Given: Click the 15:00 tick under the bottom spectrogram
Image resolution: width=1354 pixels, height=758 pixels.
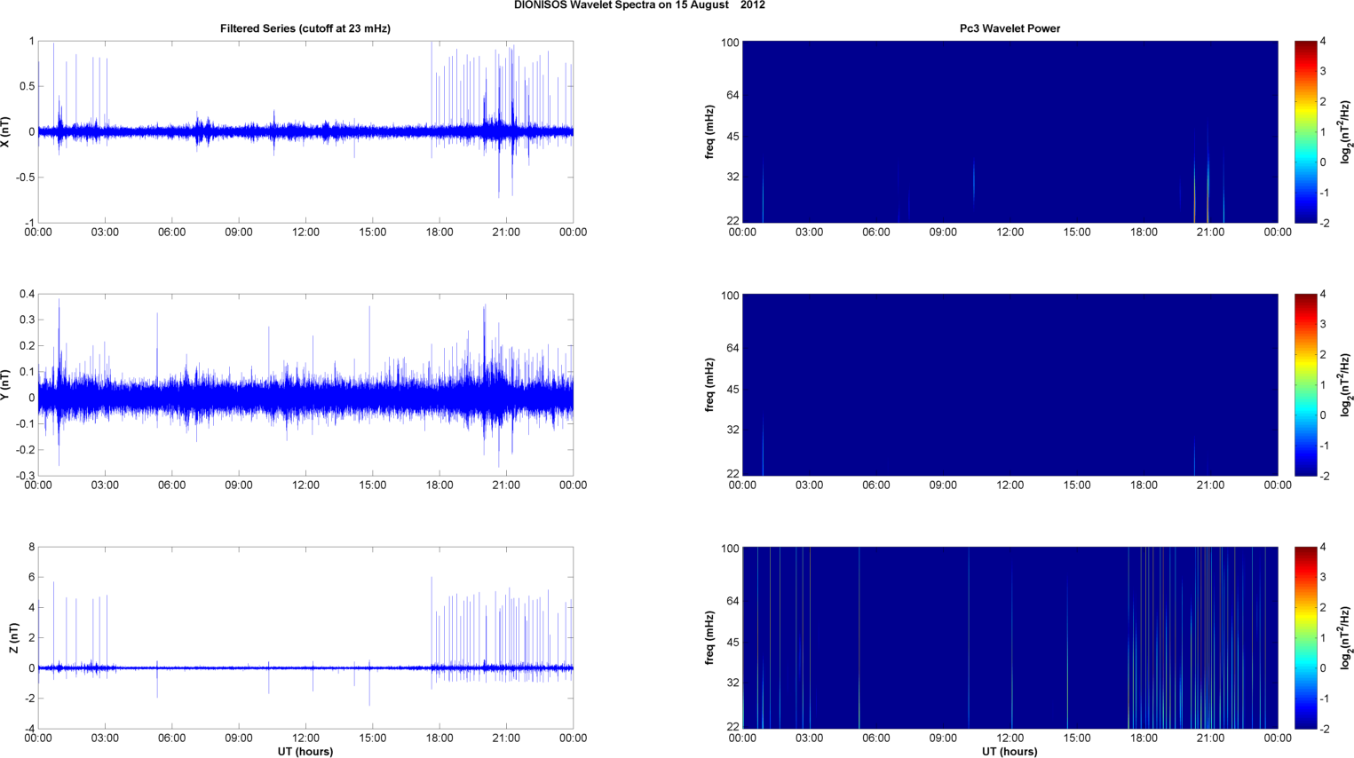Looking at the screenshot, I should (x=1077, y=738).
